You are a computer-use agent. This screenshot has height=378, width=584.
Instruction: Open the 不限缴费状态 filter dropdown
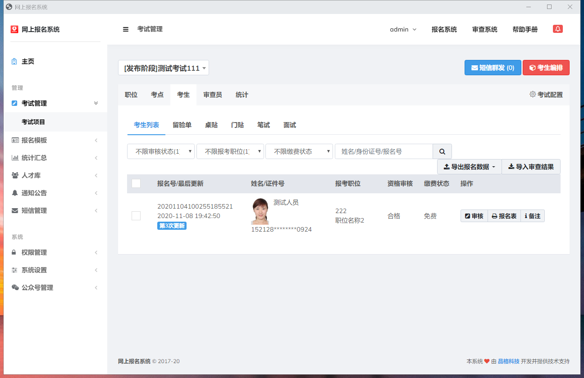pos(299,152)
